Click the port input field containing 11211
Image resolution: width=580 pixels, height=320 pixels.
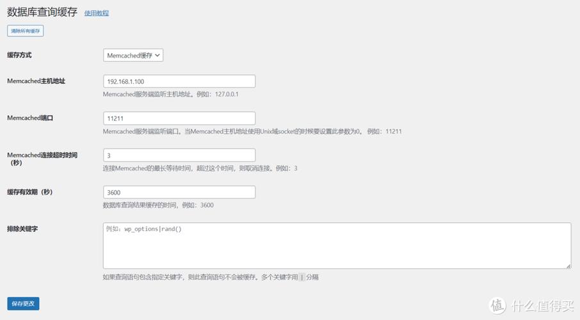179,118
